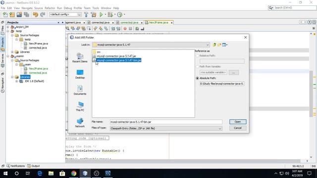
Task: Open the view menu icon in dialog
Action: (x=224, y=44)
